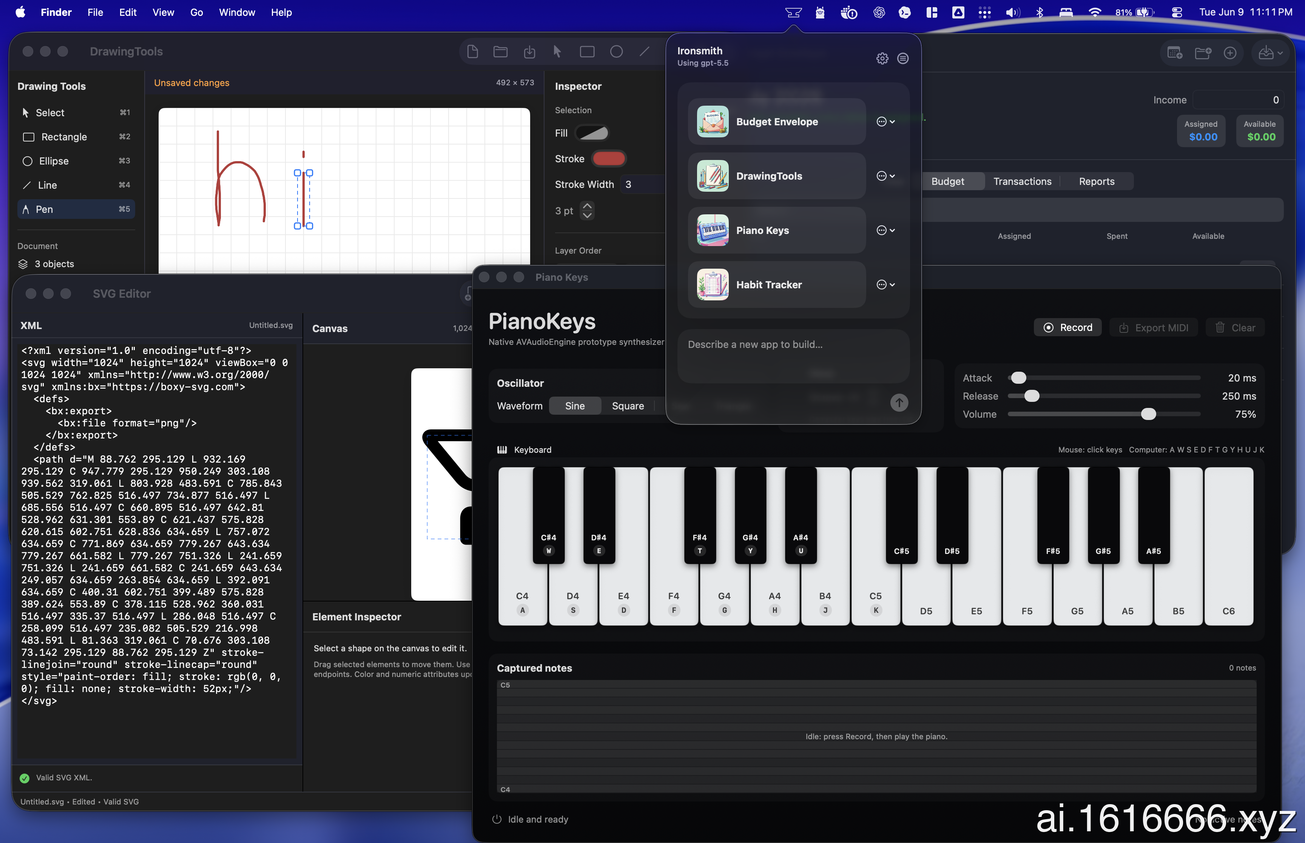Viewport: 1305px width, 843px height.
Task: Open Finder File menu
Action: [95, 12]
